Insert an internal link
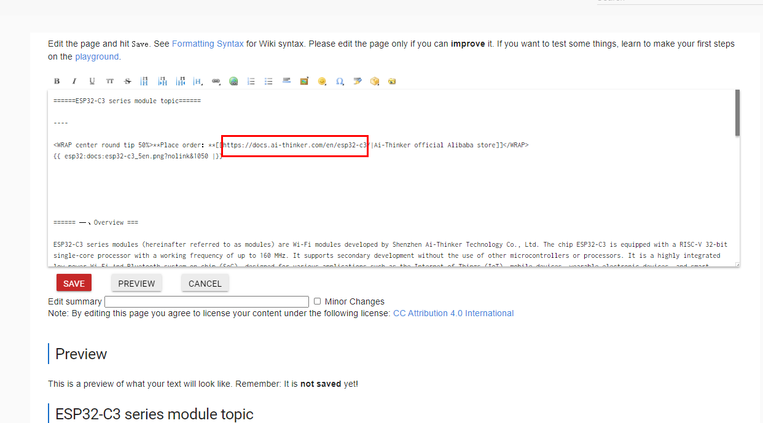Image resolution: width=763 pixels, height=423 pixels. [x=216, y=81]
